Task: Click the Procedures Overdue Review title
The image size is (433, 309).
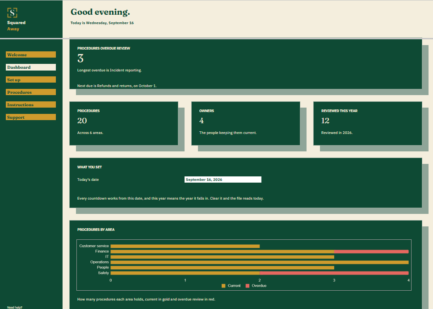Action: [x=104, y=48]
